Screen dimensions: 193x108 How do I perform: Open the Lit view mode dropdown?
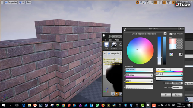point(22,2)
